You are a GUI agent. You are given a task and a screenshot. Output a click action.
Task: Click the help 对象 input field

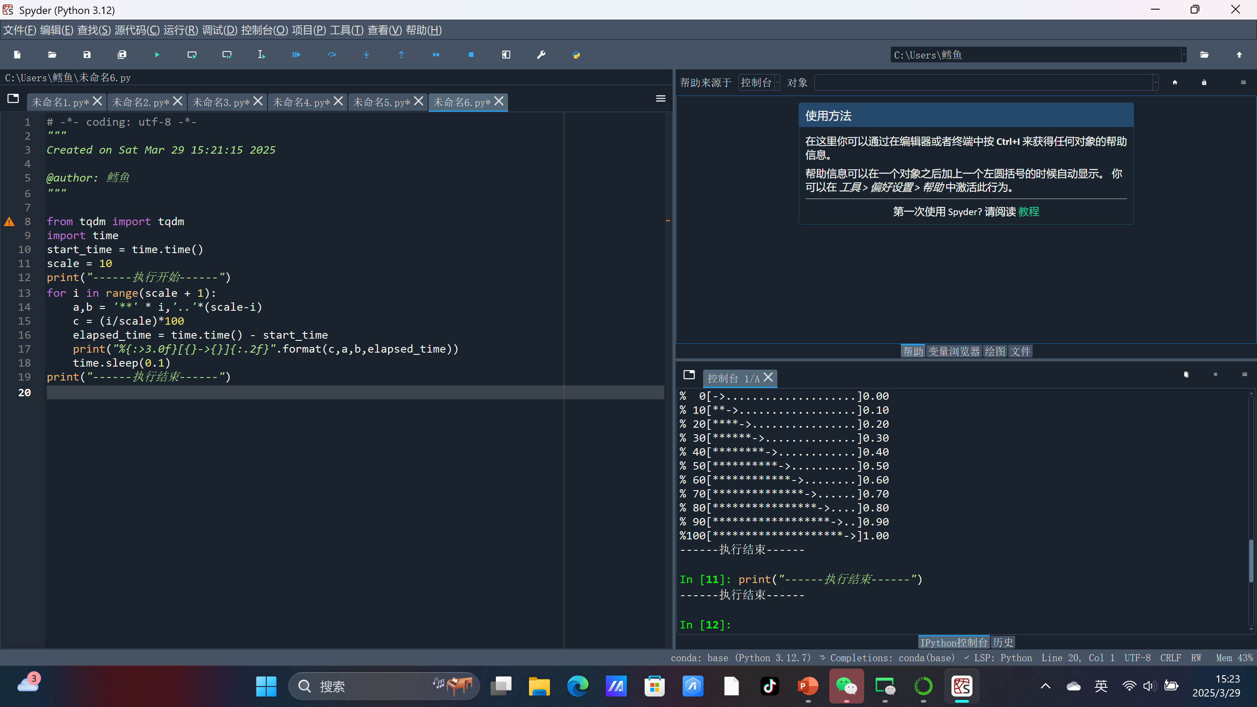point(983,82)
